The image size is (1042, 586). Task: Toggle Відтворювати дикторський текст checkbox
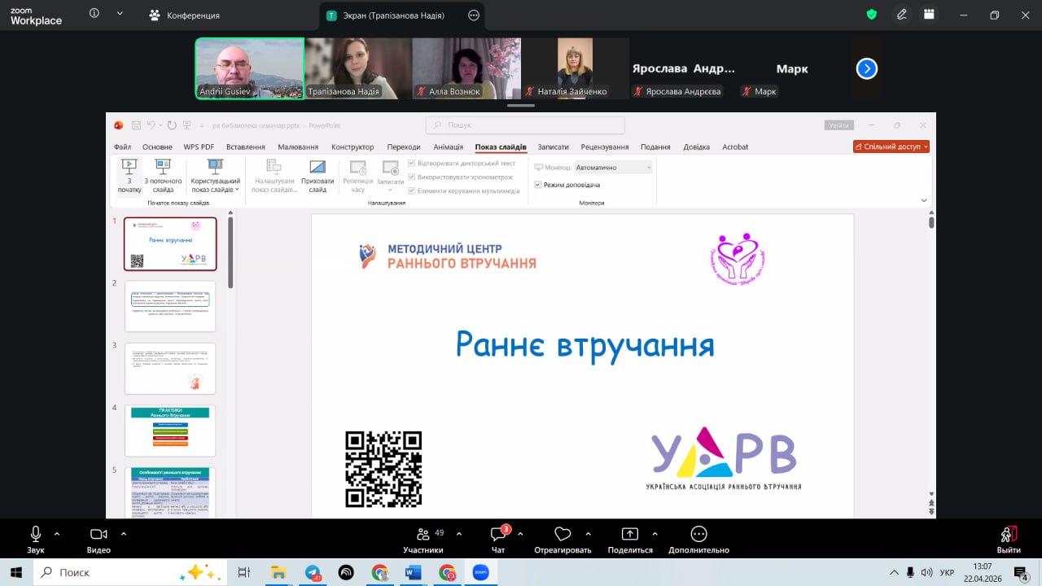[x=411, y=163]
